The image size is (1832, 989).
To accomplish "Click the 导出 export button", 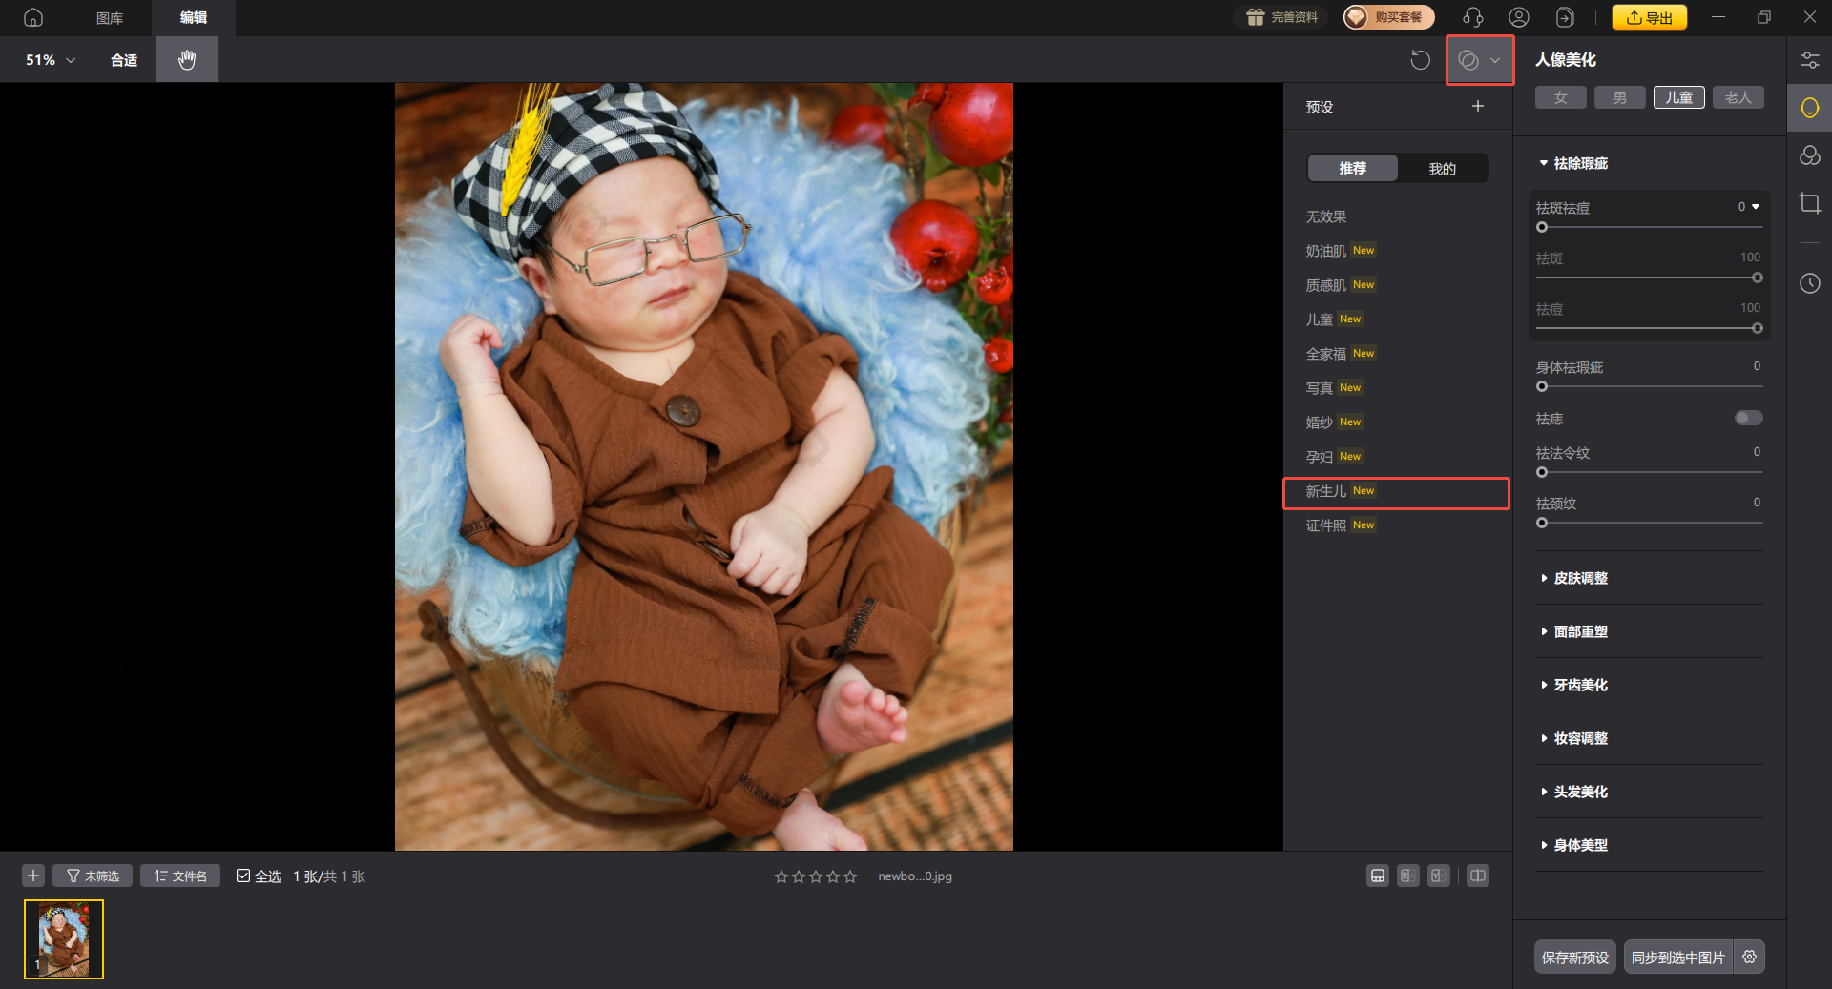I will click(x=1649, y=17).
